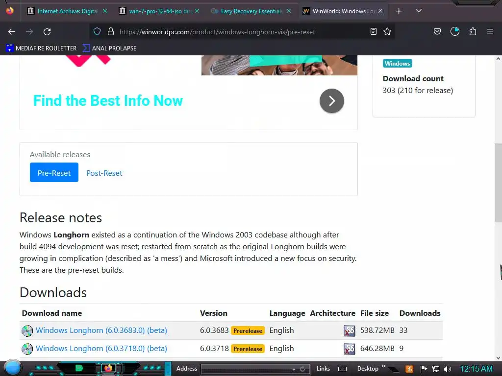Reload the current page
Viewport: 502px width, 376px height.
tap(47, 32)
